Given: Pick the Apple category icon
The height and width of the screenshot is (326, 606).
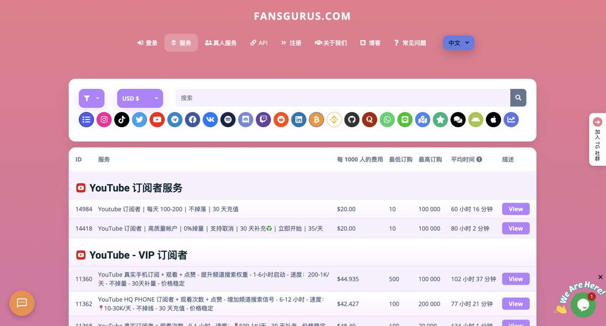Looking at the screenshot, I should coord(493,120).
